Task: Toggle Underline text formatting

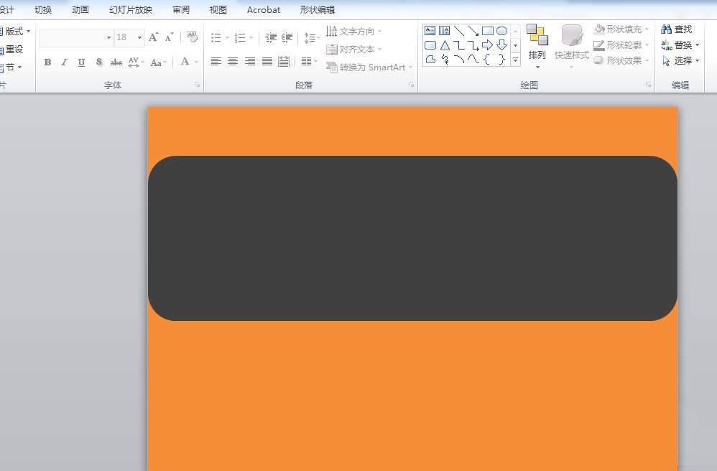Action: tap(81, 62)
